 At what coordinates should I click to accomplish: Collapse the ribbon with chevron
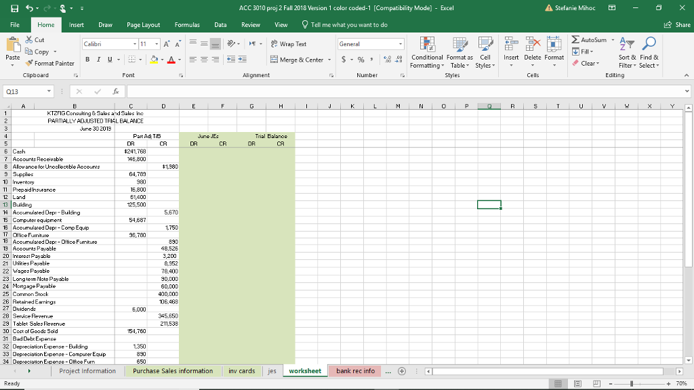pyautogui.click(x=687, y=76)
